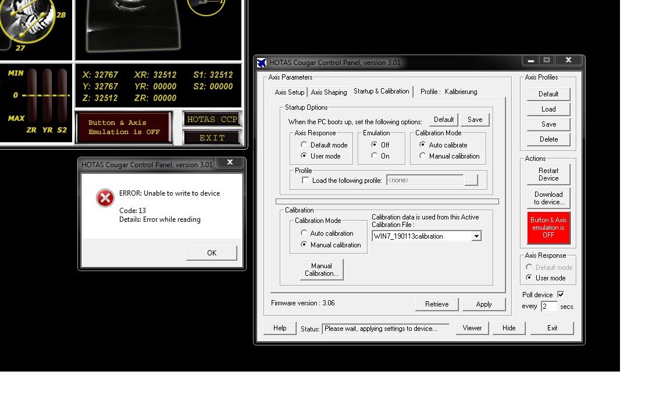Click the ZR axis slider in viewer
This screenshot has width=670, height=418.
pyautogui.click(x=31, y=96)
